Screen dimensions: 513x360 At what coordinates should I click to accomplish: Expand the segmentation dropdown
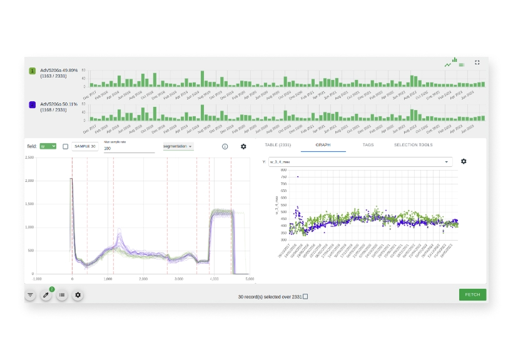pos(178,146)
